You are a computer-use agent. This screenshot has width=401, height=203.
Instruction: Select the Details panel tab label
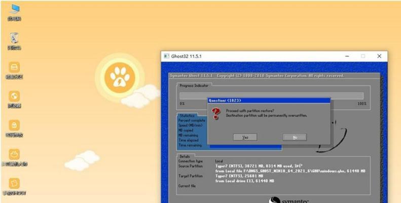coord(185,156)
